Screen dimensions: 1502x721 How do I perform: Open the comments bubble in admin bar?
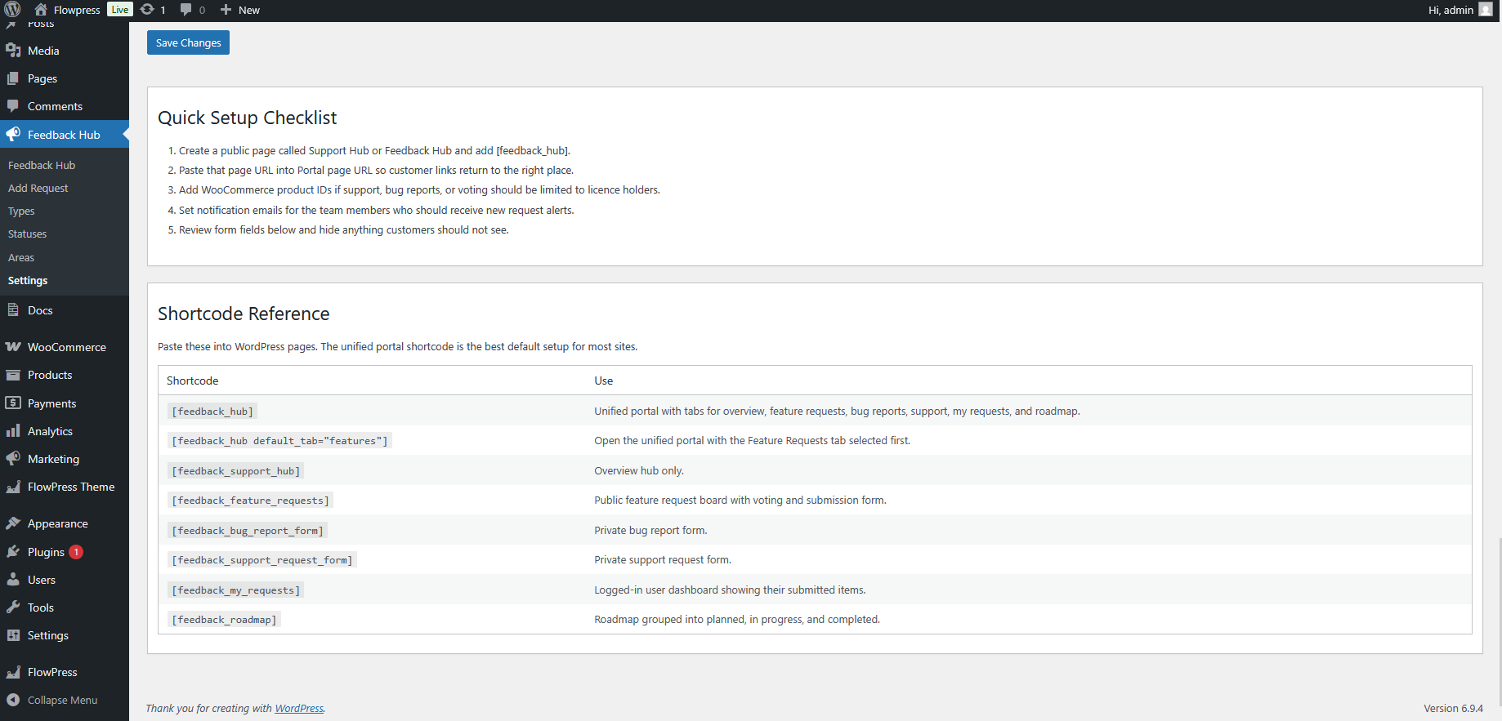click(x=186, y=10)
